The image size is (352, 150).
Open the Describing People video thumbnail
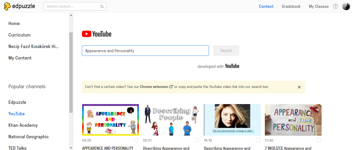coord(171,120)
